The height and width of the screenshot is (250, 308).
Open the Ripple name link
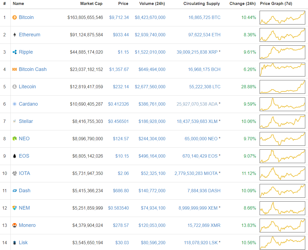click(x=26, y=52)
